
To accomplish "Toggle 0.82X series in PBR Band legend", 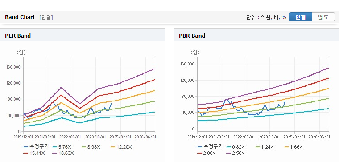I will coord(236,147).
